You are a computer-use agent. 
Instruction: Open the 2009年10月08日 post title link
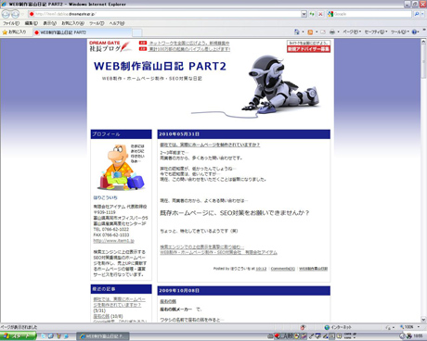pyautogui.click(x=168, y=301)
